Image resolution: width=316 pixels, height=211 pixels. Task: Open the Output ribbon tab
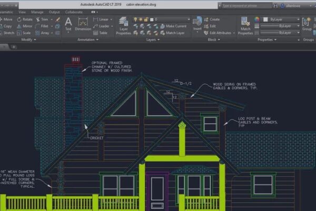(x=54, y=12)
